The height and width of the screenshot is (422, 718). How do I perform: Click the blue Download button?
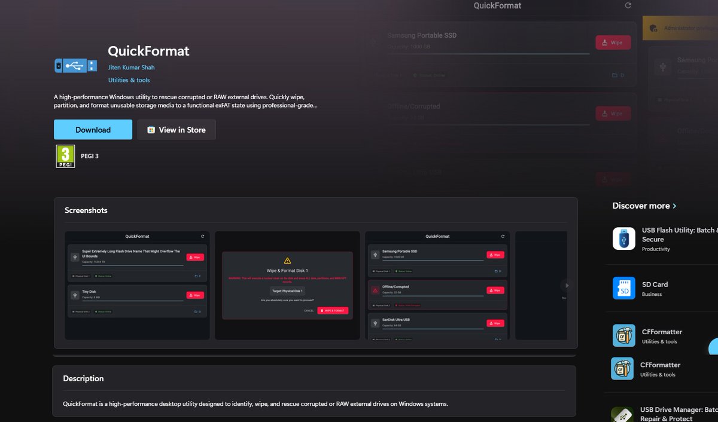(93, 130)
